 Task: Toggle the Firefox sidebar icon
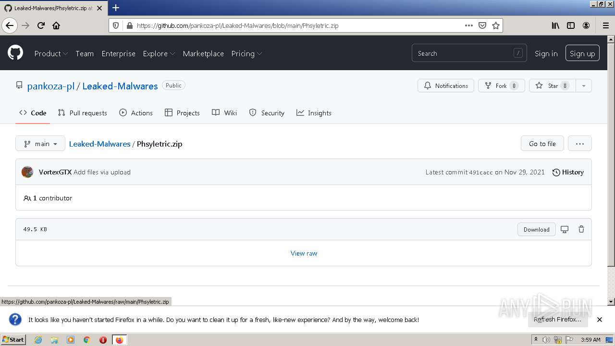(x=571, y=25)
